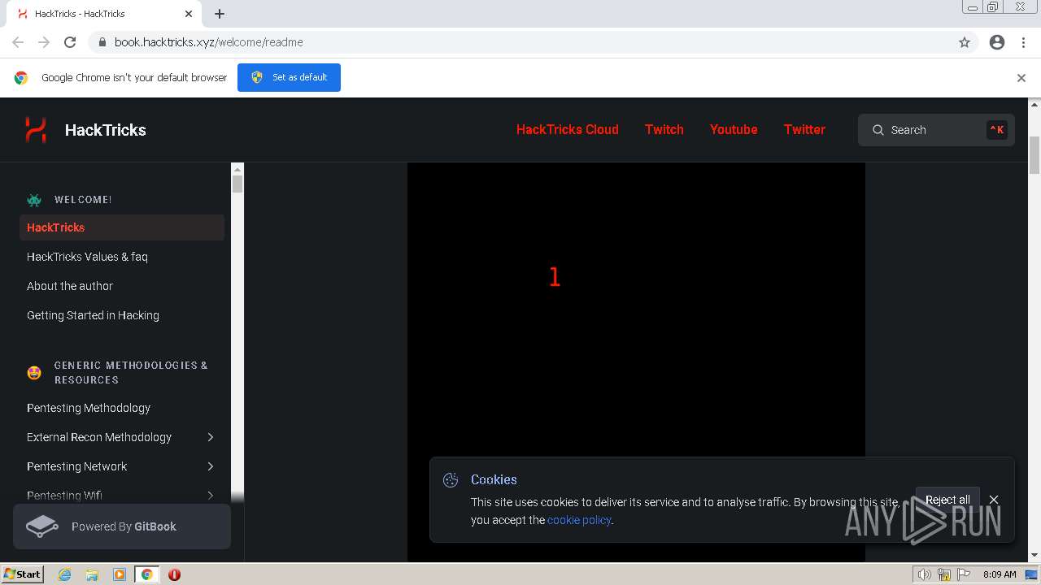This screenshot has width=1041, height=585.
Task: Open HackTricks Values & faq page
Action: pyautogui.click(x=87, y=257)
